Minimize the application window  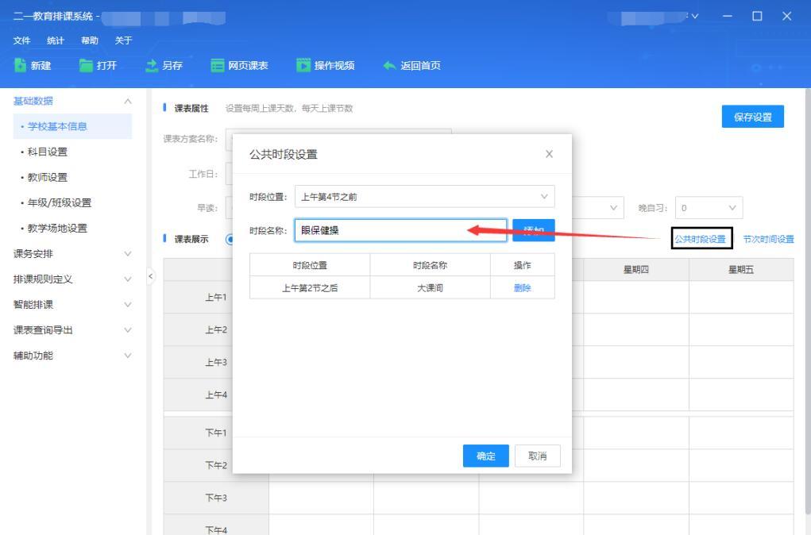(x=728, y=17)
